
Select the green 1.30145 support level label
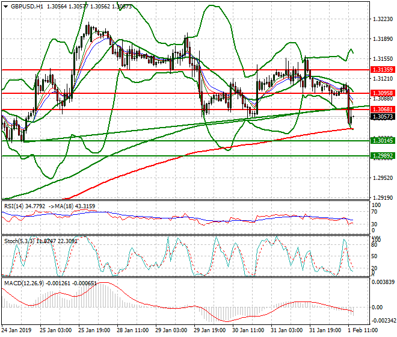click(x=383, y=140)
